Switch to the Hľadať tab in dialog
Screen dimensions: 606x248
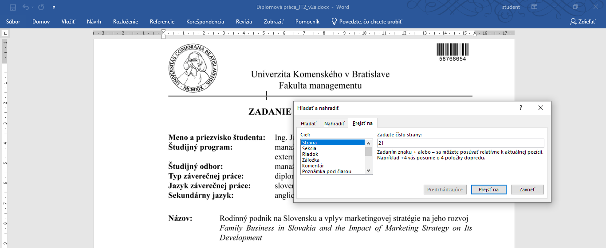click(x=308, y=124)
